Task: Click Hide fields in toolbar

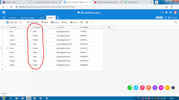Action: 33,22
